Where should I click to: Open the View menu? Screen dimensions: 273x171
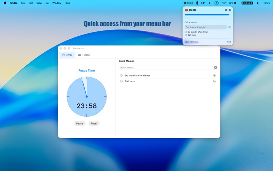pos(39,3)
